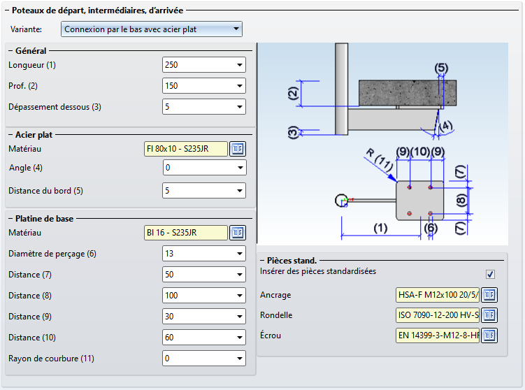Screen dimensions: 525x390
Task: Expand the Prof. (2) dropdown
Action: (x=240, y=86)
